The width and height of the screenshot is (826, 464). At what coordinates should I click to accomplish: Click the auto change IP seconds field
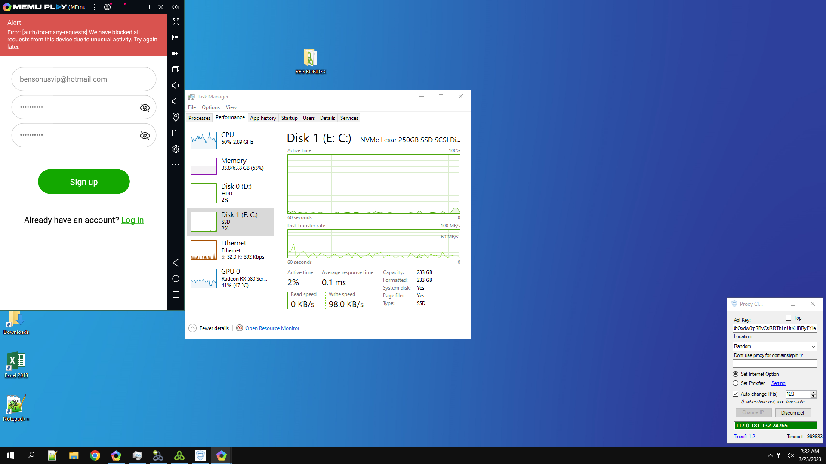(x=798, y=394)
